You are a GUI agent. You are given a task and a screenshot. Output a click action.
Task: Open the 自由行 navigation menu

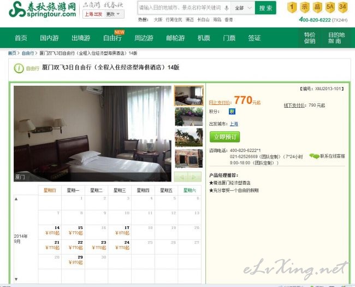point(113,38)
